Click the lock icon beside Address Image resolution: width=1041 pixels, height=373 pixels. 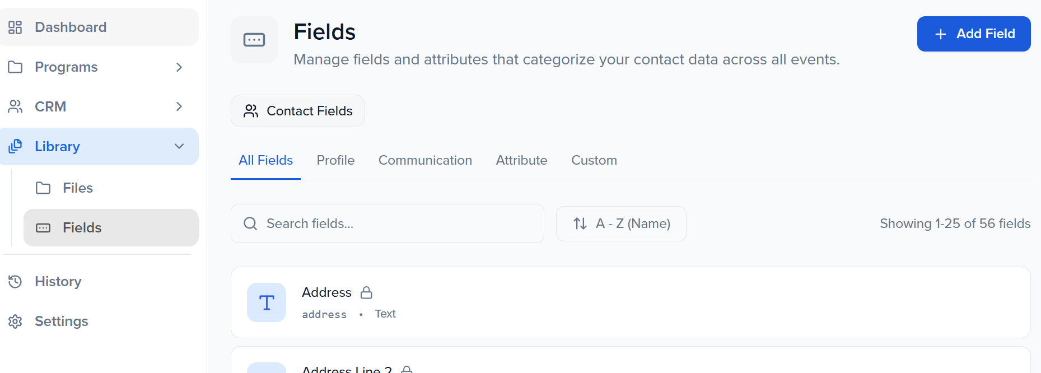(x=366, y=292)
